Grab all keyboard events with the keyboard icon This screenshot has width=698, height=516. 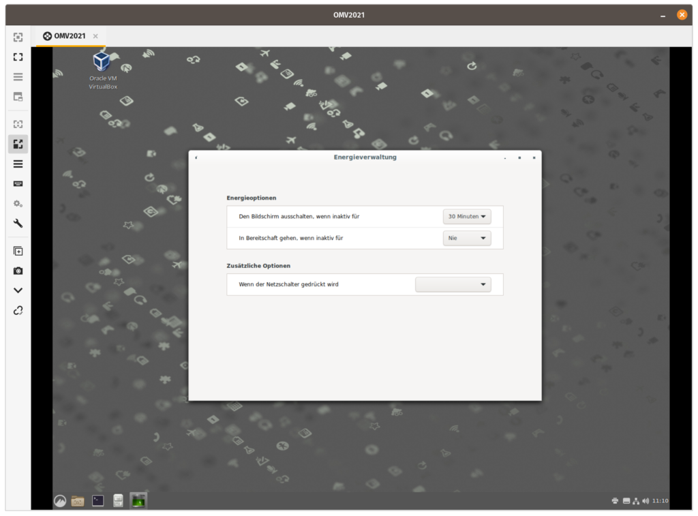18,183
